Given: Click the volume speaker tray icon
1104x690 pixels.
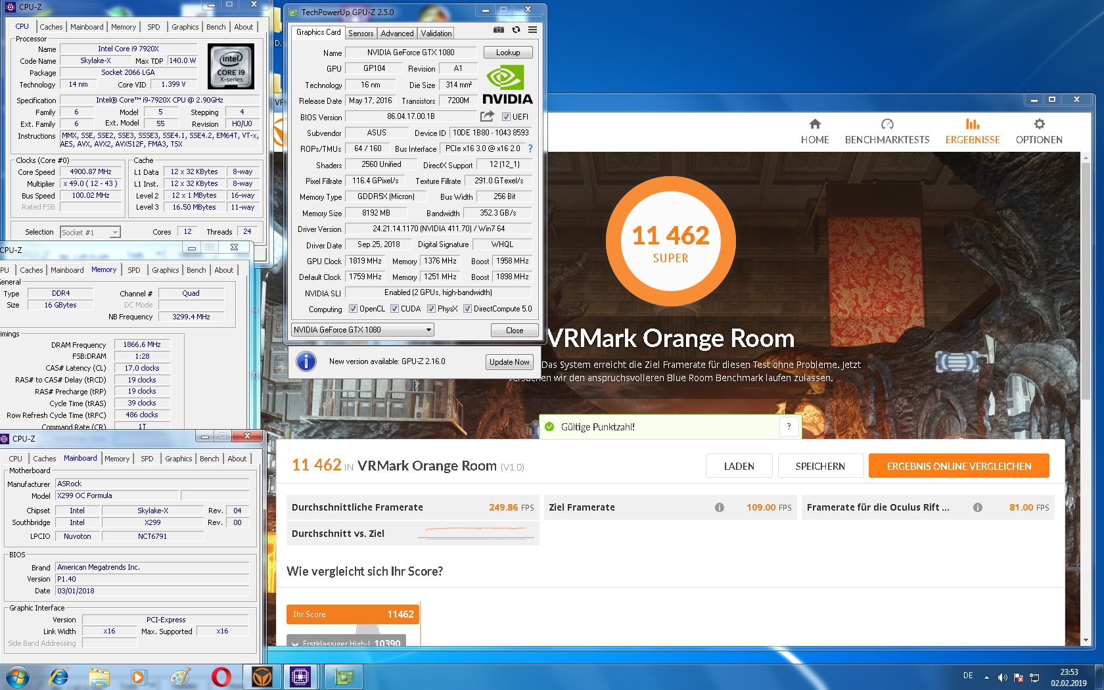Looking at the screenshot, I should (x=1002, y=678).
